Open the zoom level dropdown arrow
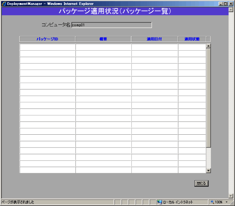This screenshot has width=235, height=206. pyautogui.click(x=226, y=202)
